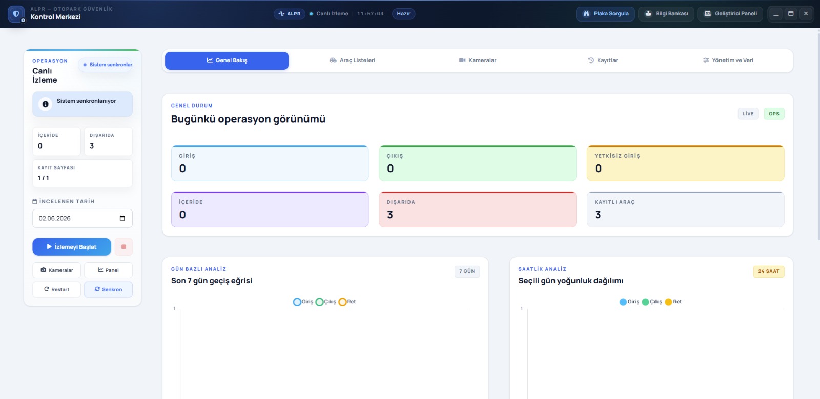Toggle Ret series in 7-day chart legend

(347, 302)
